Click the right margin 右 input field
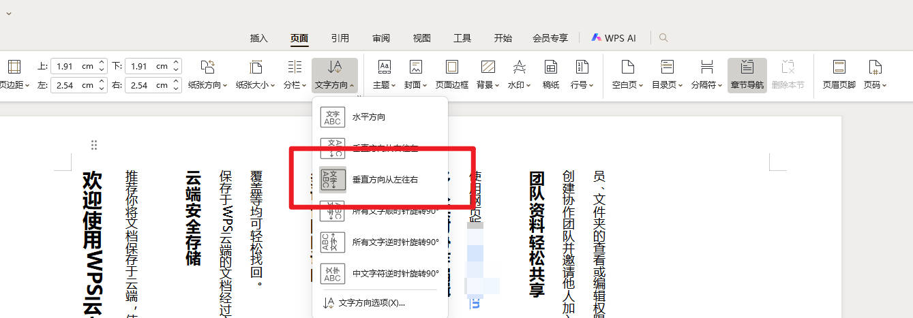Viewport: 913px width, 318px height. click(148, 85)
